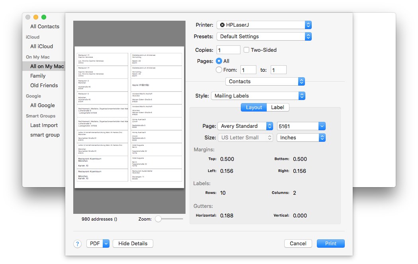Image resolution: width=418 pixels, height=264 pixels.
Task: Click the Copies input field
Action: (x=229, y=50)
